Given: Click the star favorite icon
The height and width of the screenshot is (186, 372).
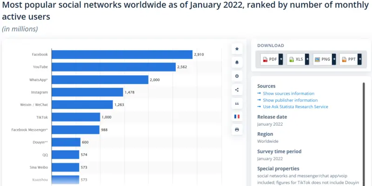Looking at the screenshot, I should tap(237, 49).
